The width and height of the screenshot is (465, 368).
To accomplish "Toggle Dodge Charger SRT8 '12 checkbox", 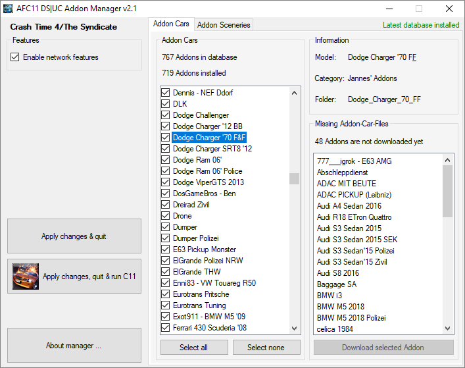I will pyautogui.click(x=166, y=148).
